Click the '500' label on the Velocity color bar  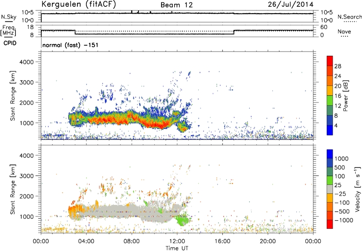340,168
